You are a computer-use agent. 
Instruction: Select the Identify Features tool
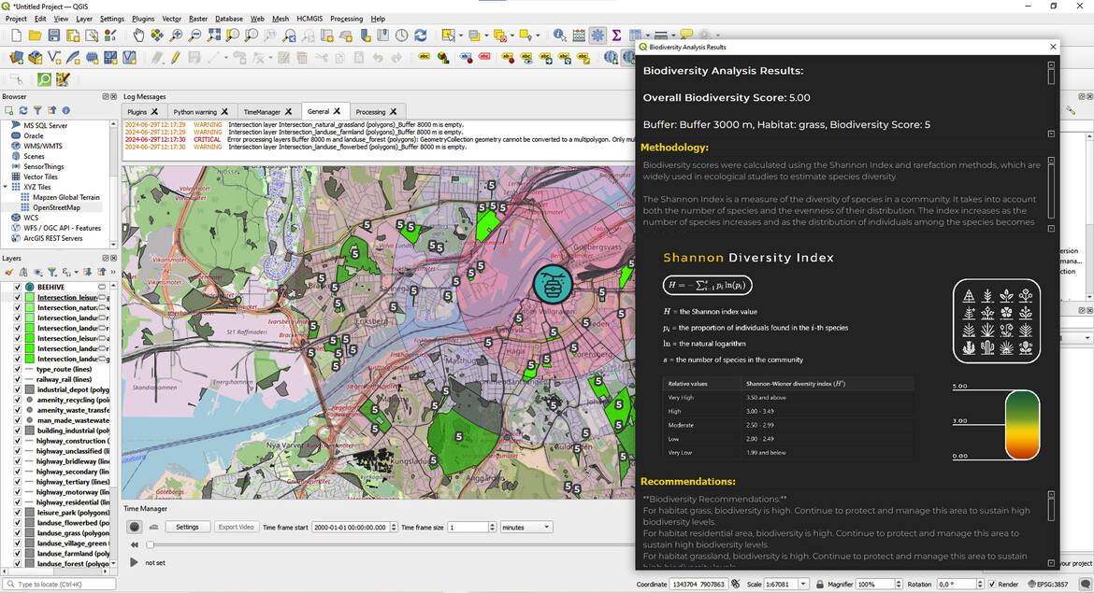[x=559, y=35]
